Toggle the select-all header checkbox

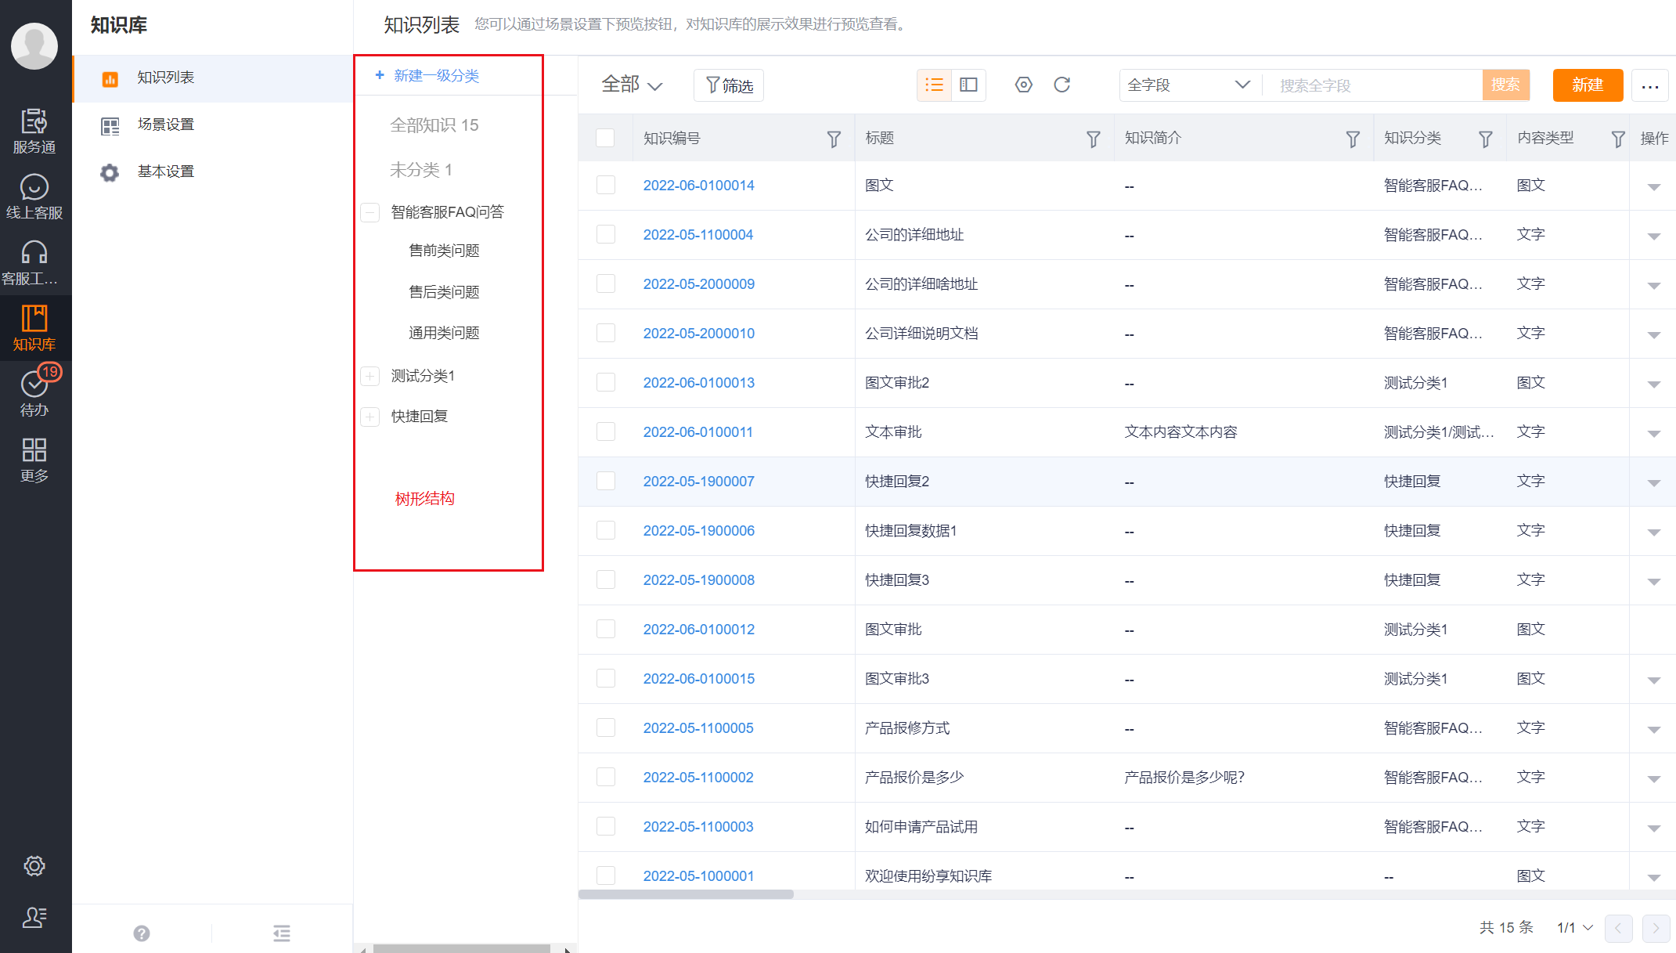click(x=605, y=138)
